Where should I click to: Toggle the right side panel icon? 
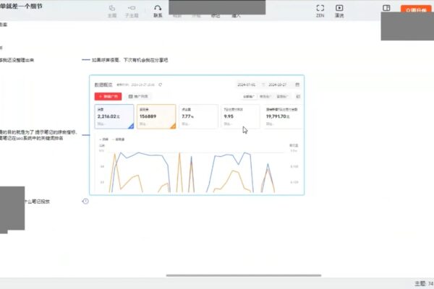(x=386, y=8)
